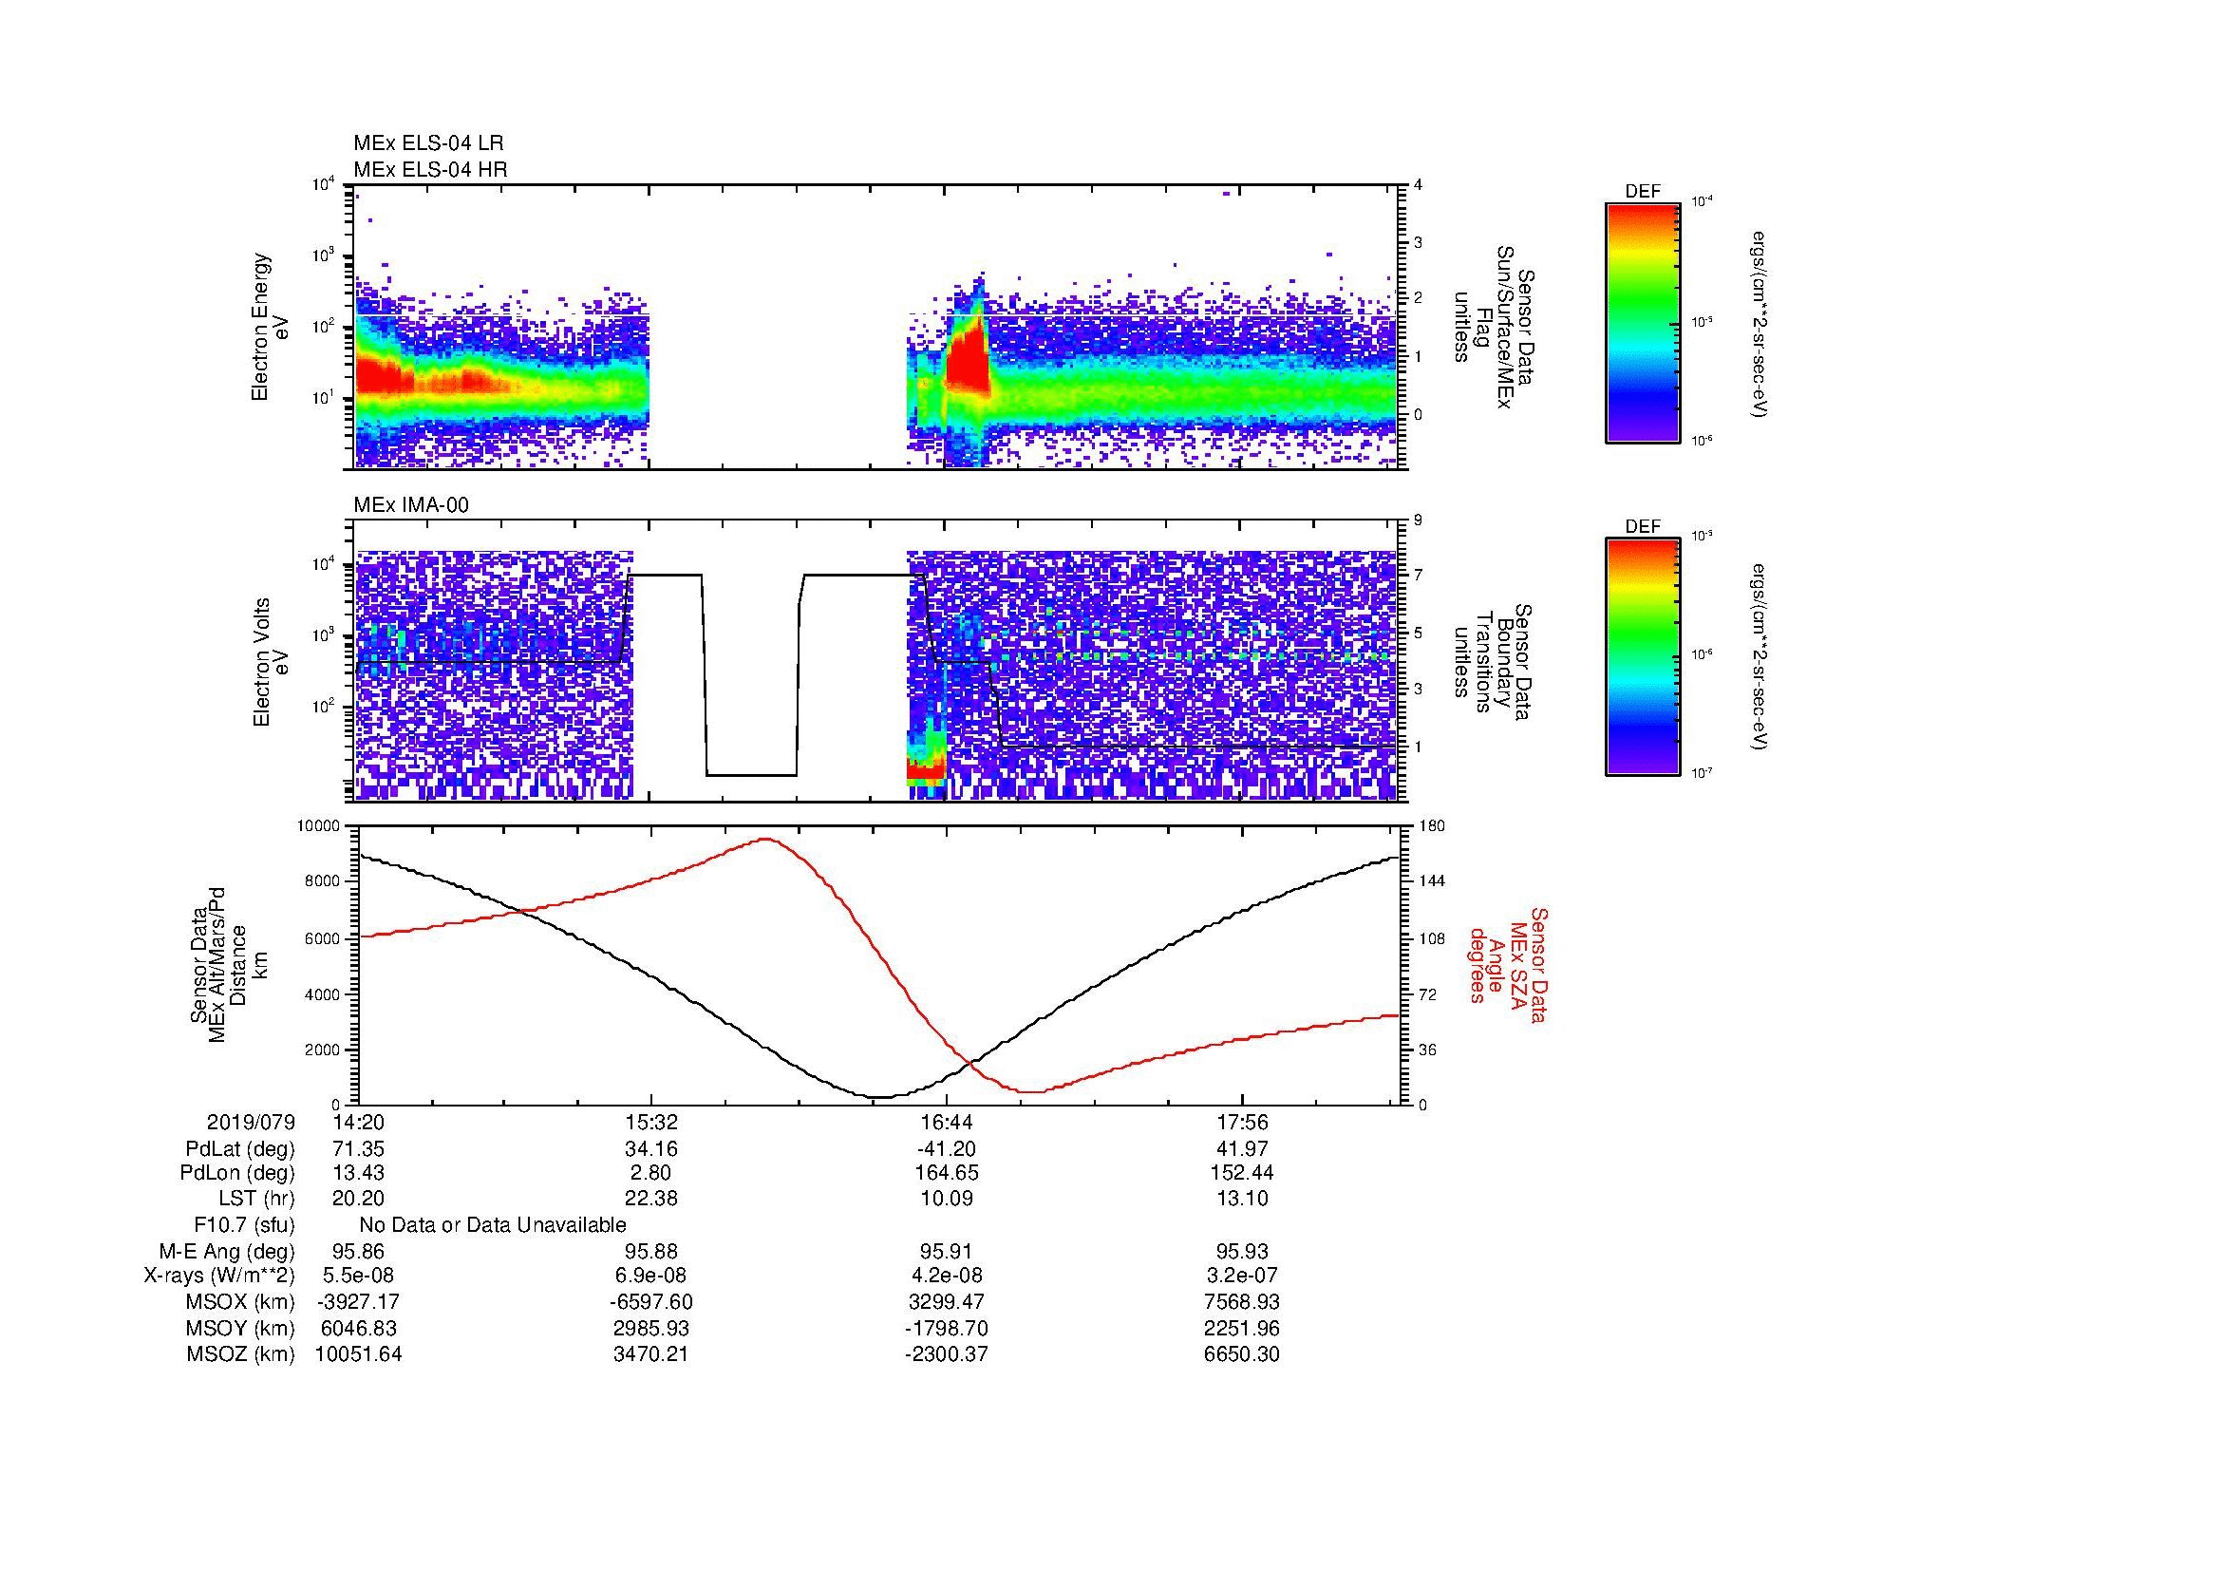Click the 'MEx ELS-04 LR' panel title
Viewport: 2221px width, 1570px height.
427,143
